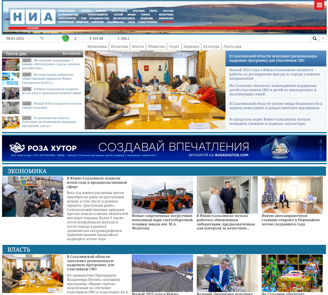Open the red hamburger menu
This screenshot has width=328, height=295.
pyautogui.click(x=319, y=5)
